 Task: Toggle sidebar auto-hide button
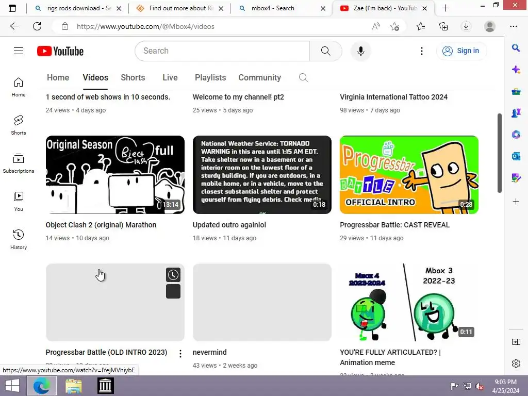point(516,342)
